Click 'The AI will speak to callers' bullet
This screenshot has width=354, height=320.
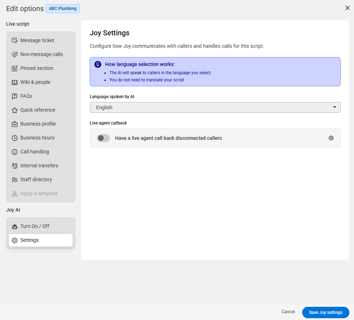160,73
